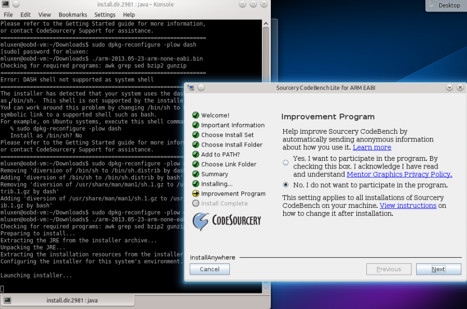Image resolution: width=467 pixels, height=309 pixels.
Task: Click the Konsole terminal icon in title bar
Action: (x=5, y=5)
